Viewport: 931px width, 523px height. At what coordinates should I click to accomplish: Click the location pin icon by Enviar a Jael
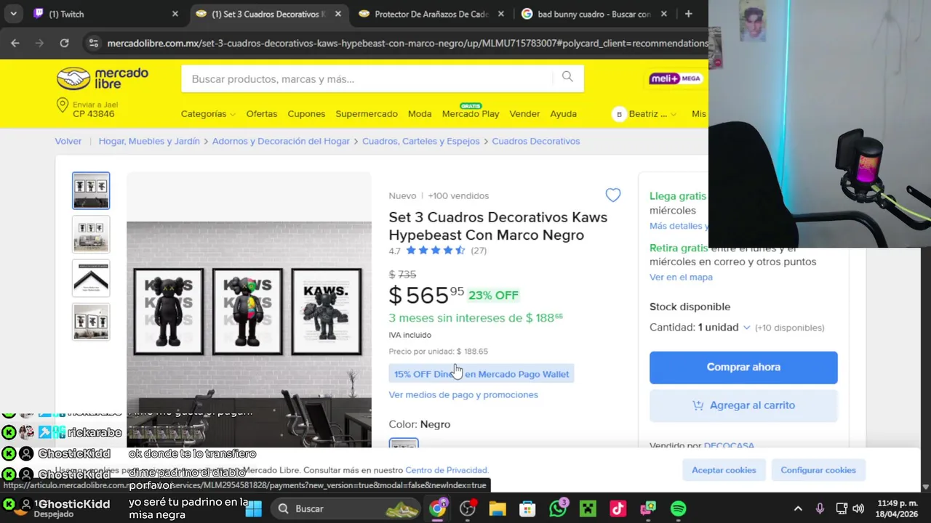(63, 105)
